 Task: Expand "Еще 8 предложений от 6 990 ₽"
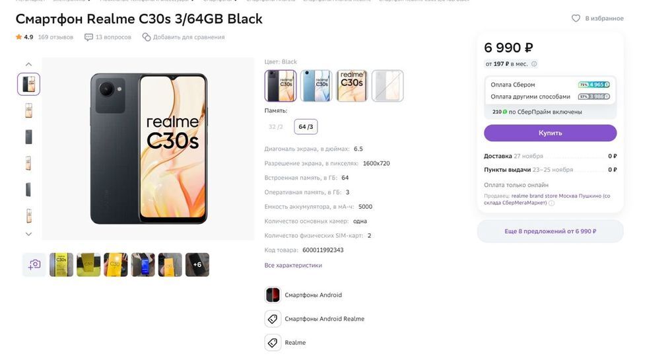550,231
